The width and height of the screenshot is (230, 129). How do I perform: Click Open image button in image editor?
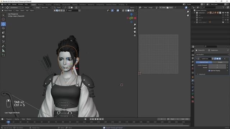pos(170,8)
